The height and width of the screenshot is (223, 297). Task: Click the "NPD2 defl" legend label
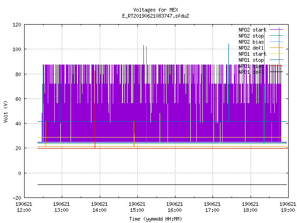point(251,48)
